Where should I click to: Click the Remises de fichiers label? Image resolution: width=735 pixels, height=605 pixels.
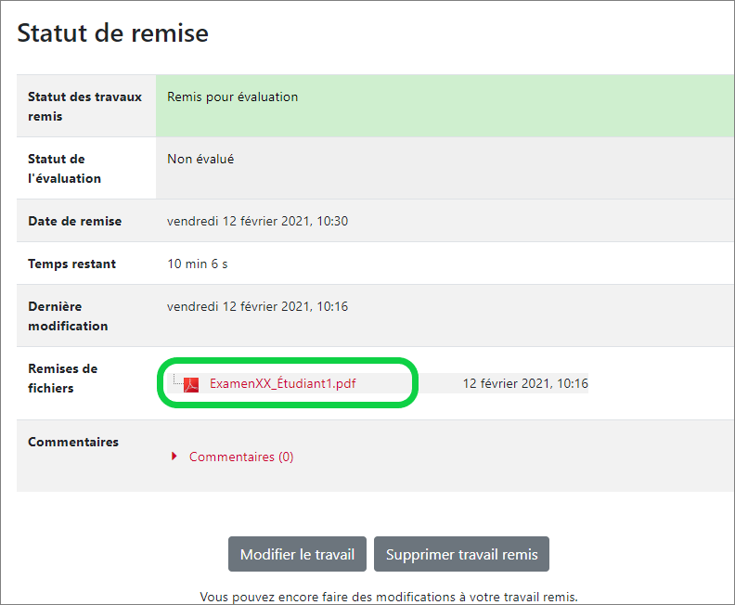[x=62, y=379]
